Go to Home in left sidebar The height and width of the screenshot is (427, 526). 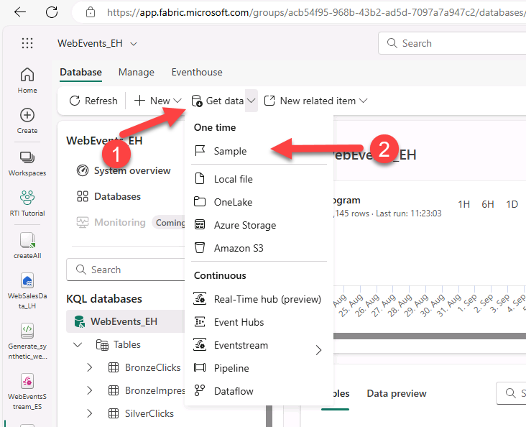tap(27, 80)
